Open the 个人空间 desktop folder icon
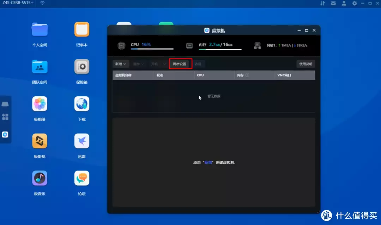The width and height of the screenshot is (381, 225). pyautogui.click(x=40, y=29)
